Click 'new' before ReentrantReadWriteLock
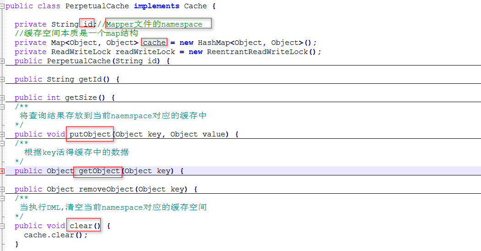 (x=196, y=52)
